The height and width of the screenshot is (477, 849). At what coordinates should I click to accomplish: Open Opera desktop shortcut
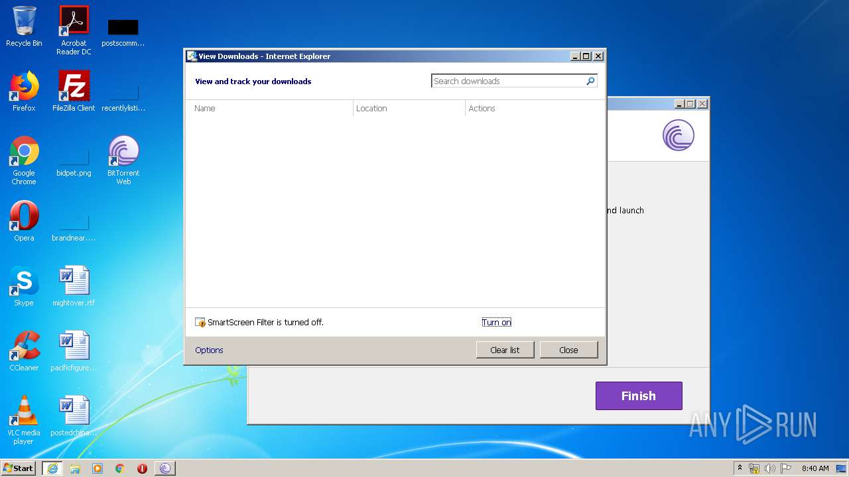pos(24,221)
